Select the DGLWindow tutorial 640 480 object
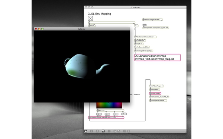The height and width of the screenshot is (139, 223). [x=152, y=20]
